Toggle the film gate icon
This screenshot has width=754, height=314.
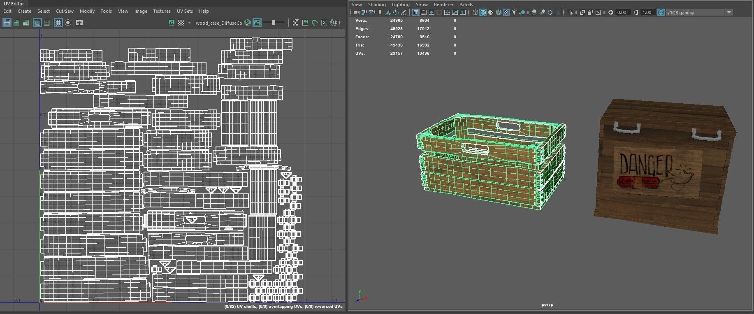pyautogui.click(x=423, y=12)
